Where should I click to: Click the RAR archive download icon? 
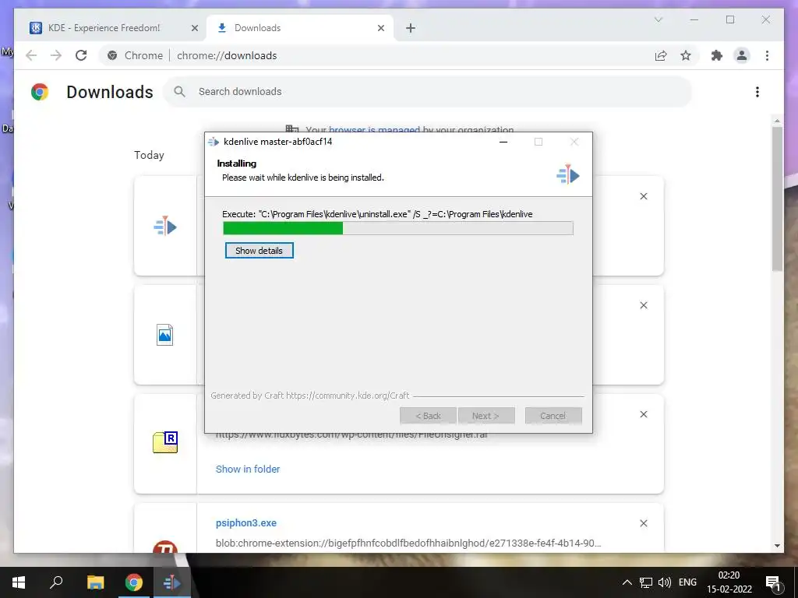(x=165, y=442)
